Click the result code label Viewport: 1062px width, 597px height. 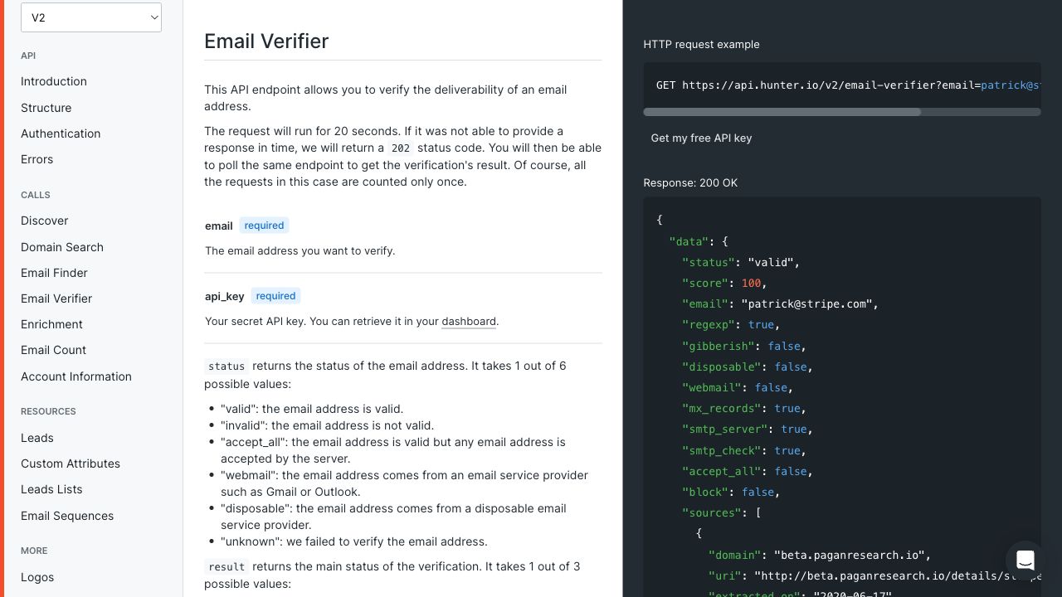pos(227,566)
